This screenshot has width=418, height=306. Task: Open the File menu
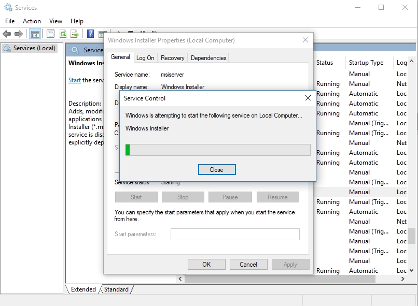point(10,21)
